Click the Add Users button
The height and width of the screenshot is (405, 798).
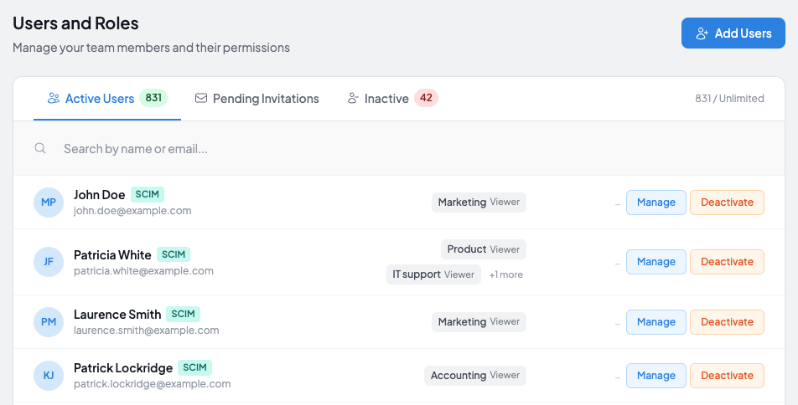(733, 33)
